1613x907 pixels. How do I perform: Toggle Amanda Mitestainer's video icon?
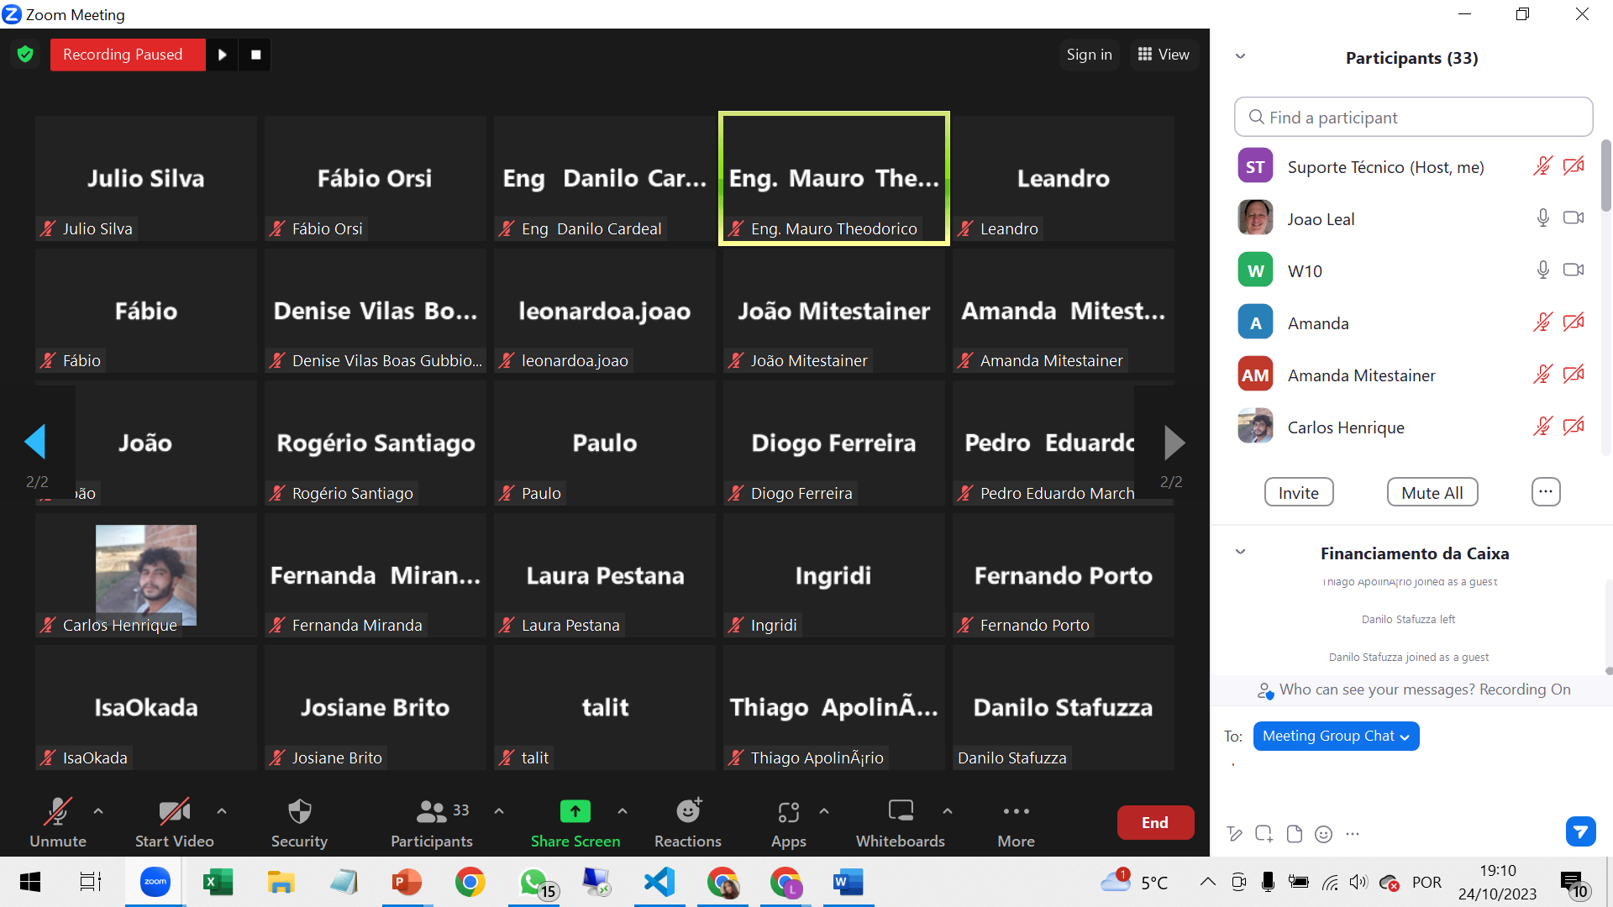click(x=1574, y=375)
